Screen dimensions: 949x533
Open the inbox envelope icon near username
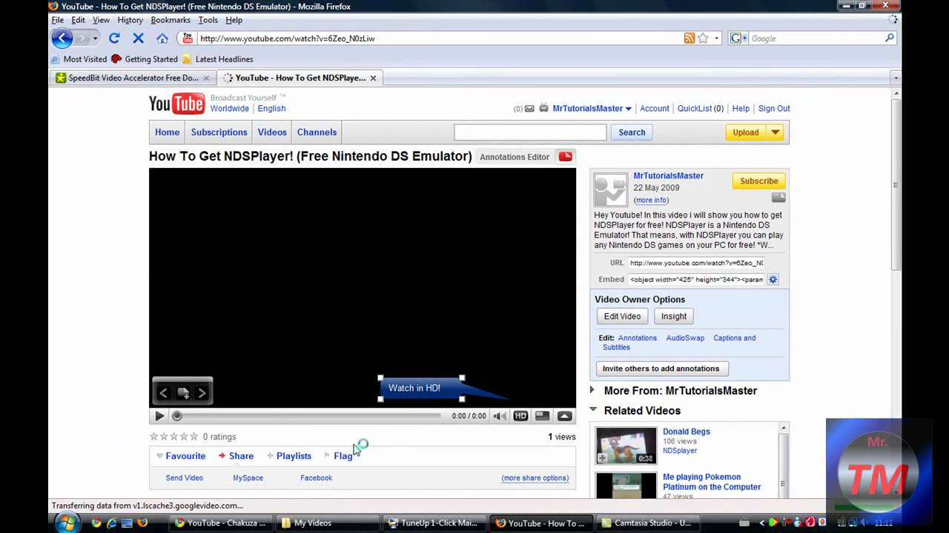529,109
